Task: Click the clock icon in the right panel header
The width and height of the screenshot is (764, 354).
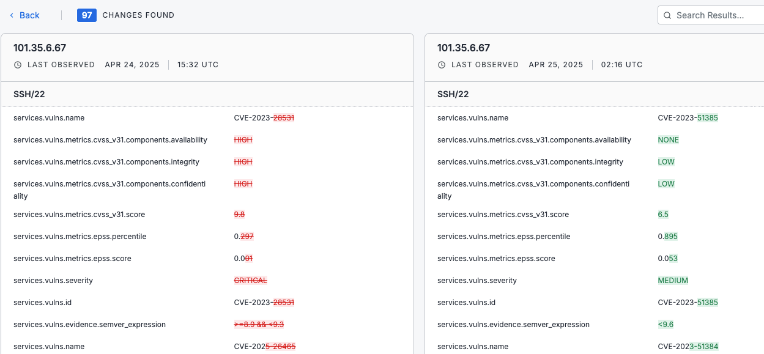Action: 442,65
